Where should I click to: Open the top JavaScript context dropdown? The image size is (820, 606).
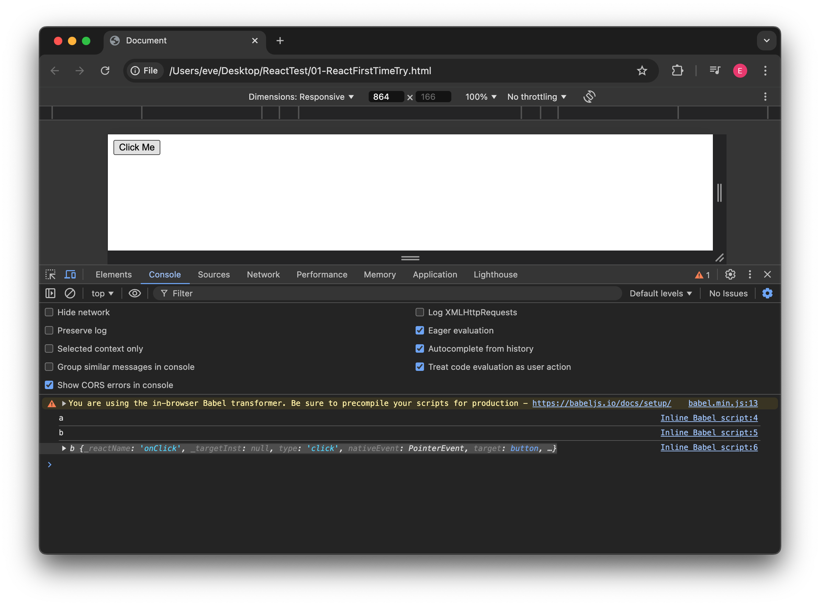(x=102, y=293)
